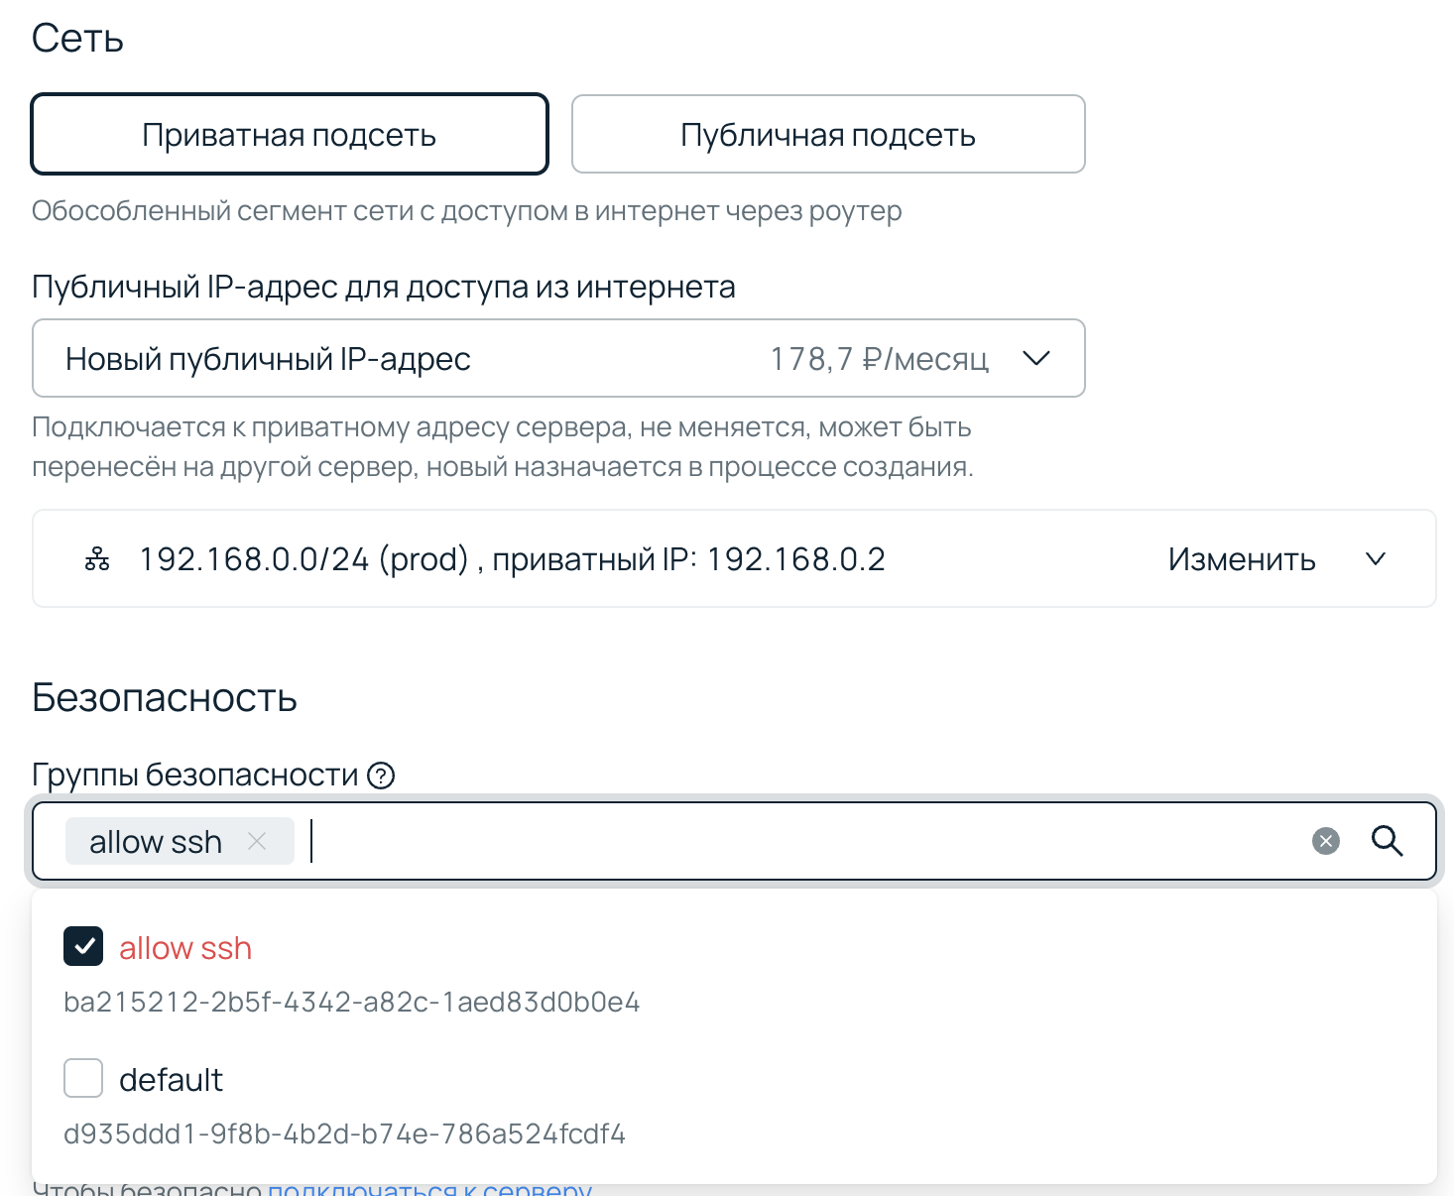Click the Изменить button

(x=1241, y=559)
